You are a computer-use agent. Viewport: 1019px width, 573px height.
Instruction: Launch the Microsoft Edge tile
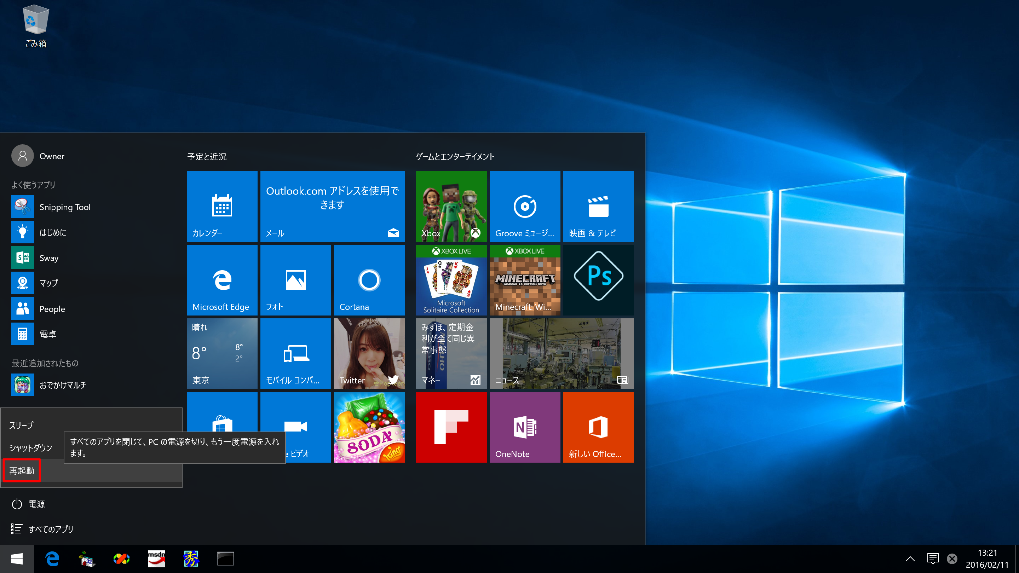(222, 280)
